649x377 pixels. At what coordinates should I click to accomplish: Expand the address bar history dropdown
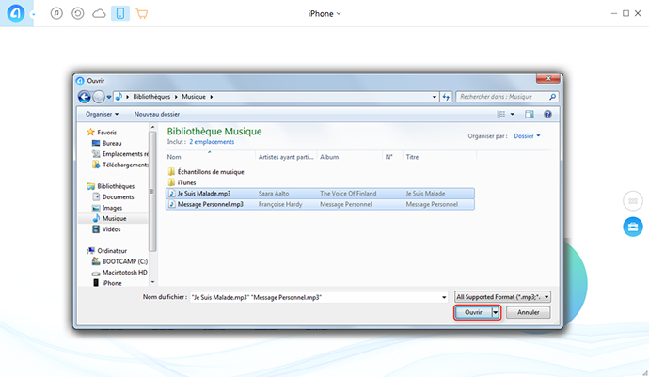coord(435,97)
